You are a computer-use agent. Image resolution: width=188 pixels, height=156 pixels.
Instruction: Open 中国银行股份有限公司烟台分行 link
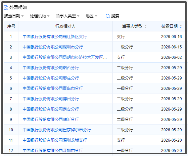tap(51, 68)
